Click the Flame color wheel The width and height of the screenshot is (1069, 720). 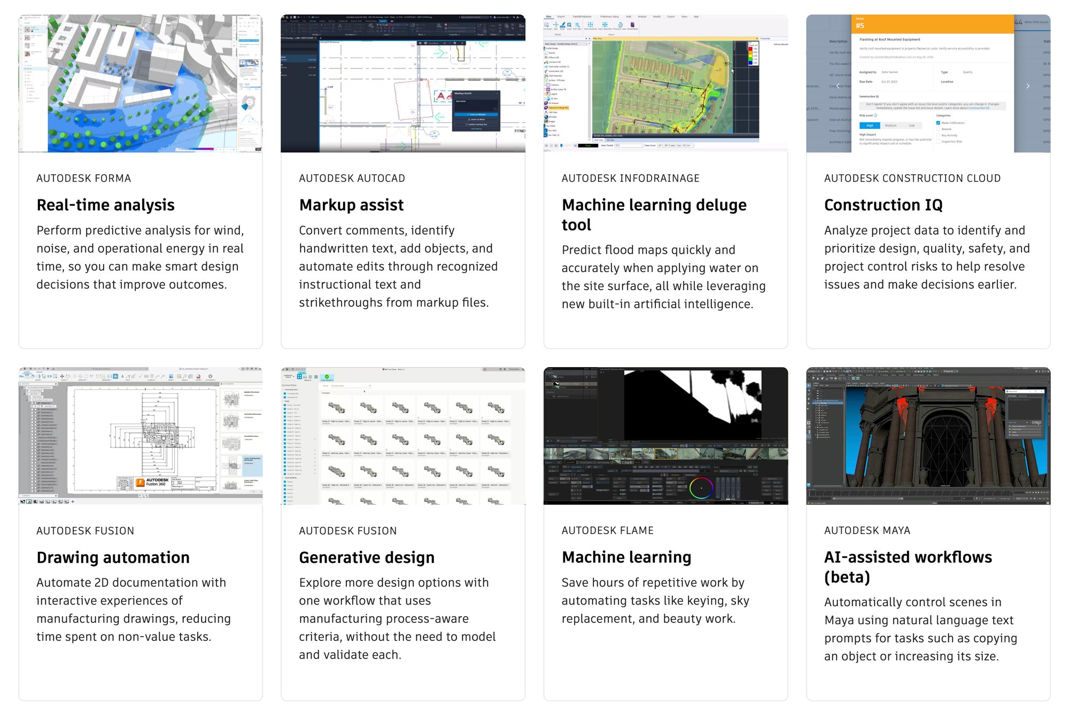tap(701, 488)
